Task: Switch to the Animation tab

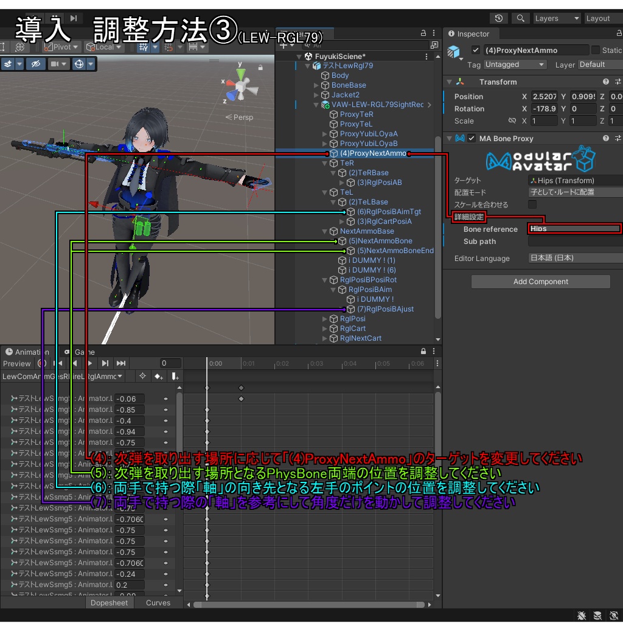Action: pos(27,352)
